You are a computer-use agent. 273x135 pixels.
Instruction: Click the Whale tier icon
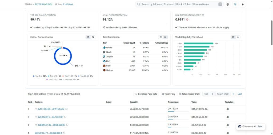[x=104, y=48]
